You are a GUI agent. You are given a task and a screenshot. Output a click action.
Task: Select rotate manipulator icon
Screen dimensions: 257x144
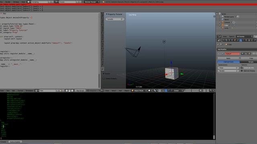tap(169, 91)
